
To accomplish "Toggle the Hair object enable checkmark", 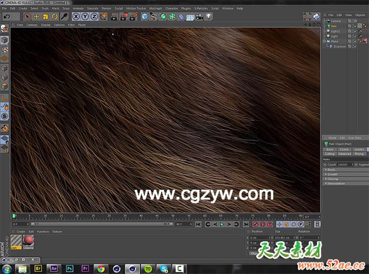I will click(354, 26).
